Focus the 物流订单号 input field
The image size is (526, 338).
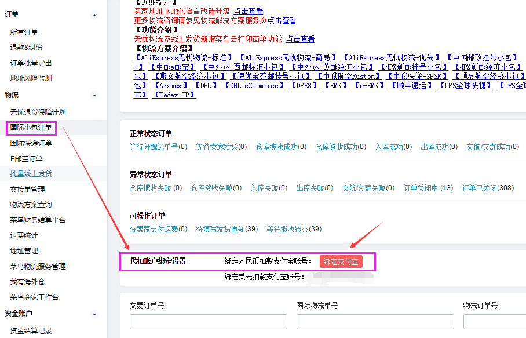click(x=495, y=322)
